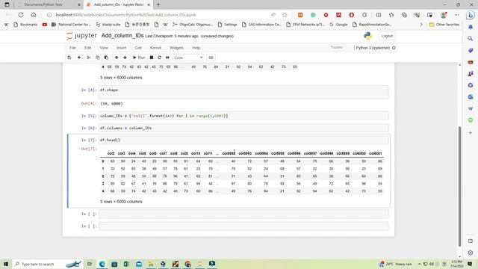Paste cells below icon
Image resolution: width=478 pixels, height=269 pixels.
[106, 58]
